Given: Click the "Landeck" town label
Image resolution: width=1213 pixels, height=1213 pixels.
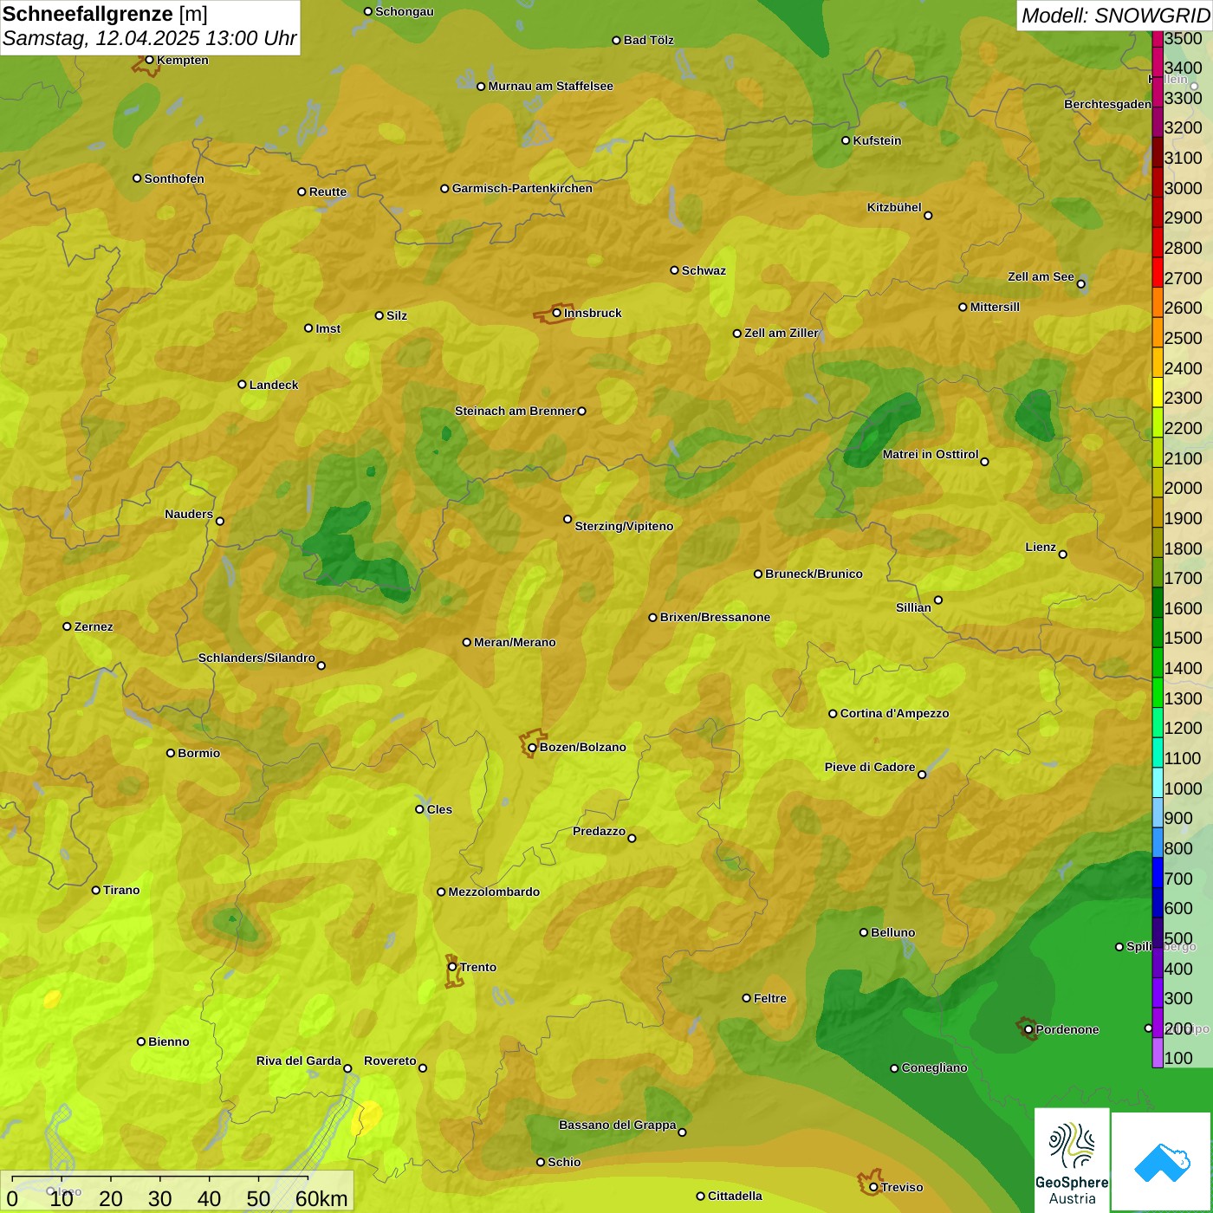Looking at the screenshot, I should click(x=274, y=385).
